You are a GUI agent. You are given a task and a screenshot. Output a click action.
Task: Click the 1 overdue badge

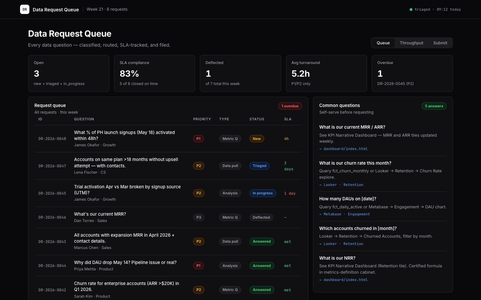coord(290,106)
